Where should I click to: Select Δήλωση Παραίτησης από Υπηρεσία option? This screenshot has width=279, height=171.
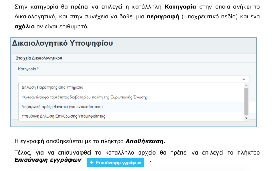[x=53, y=87]
